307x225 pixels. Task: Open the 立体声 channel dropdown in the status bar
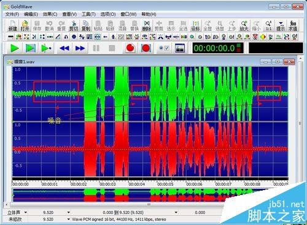pyautogui.click(x=26, y=212)
